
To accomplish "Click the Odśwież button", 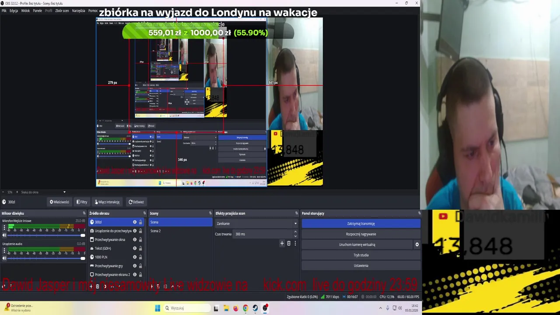I will pyautogui.click(x=136, y=202).
